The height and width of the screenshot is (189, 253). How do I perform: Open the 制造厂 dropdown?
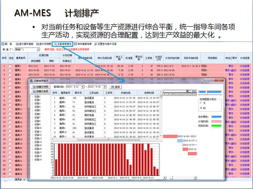(x=38, y=50)
